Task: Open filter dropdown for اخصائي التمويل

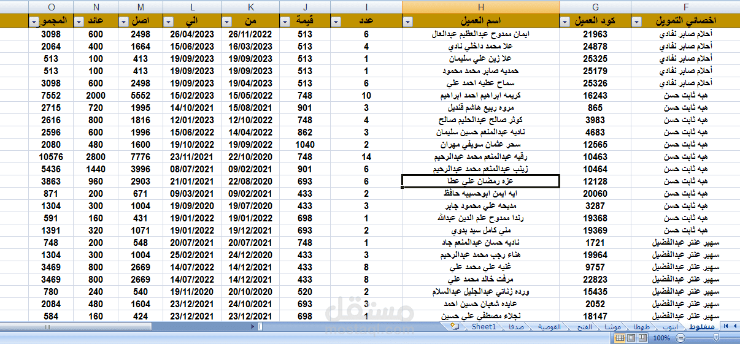Action: 637,21
